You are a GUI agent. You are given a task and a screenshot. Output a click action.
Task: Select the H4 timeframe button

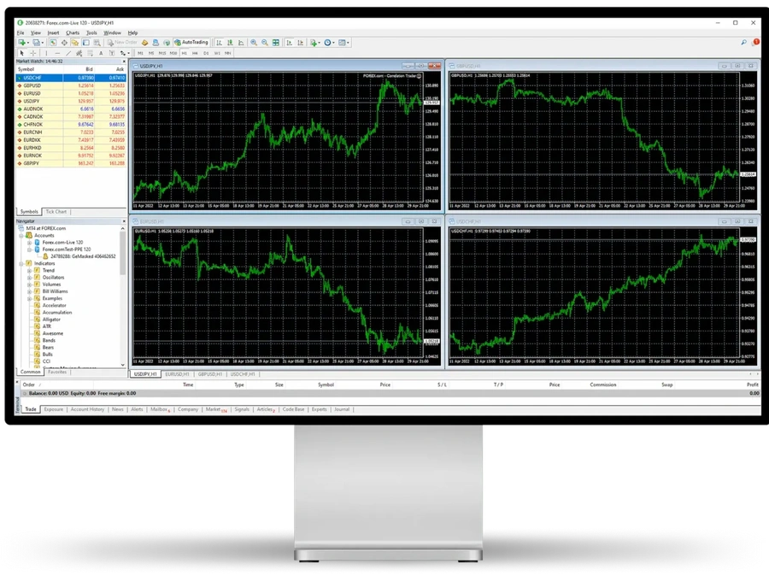(x=195, y=53)
